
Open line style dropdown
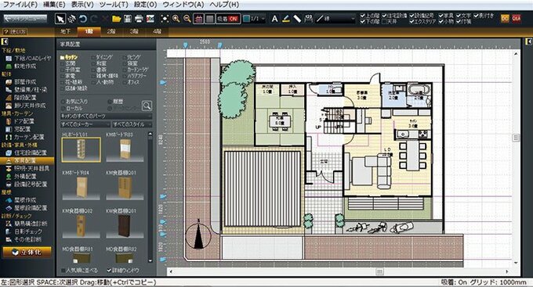tap(335, 19)
